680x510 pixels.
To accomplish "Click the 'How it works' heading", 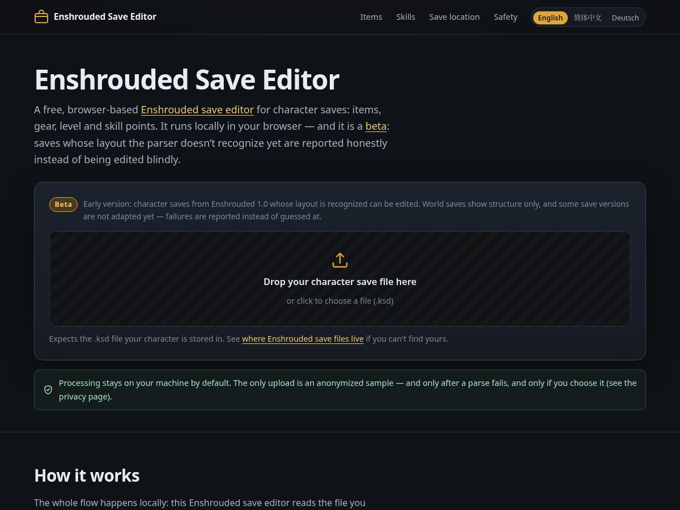I will coord(87,475).
